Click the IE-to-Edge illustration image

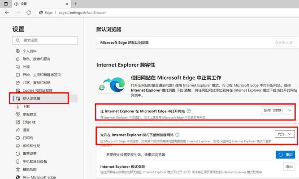pos(112,85)
